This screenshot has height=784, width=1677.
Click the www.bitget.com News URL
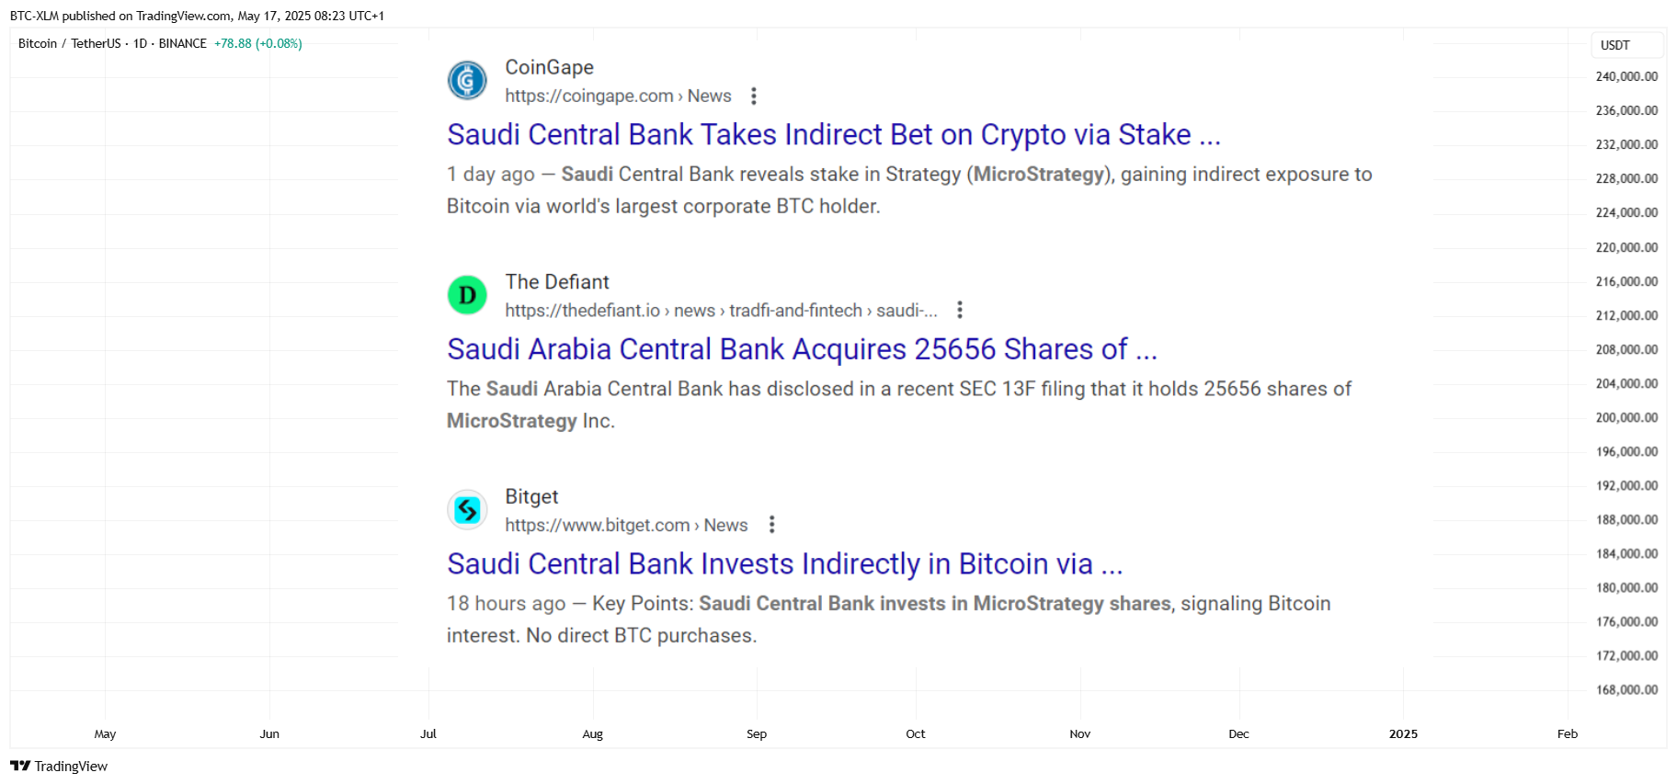coord(626,525)
